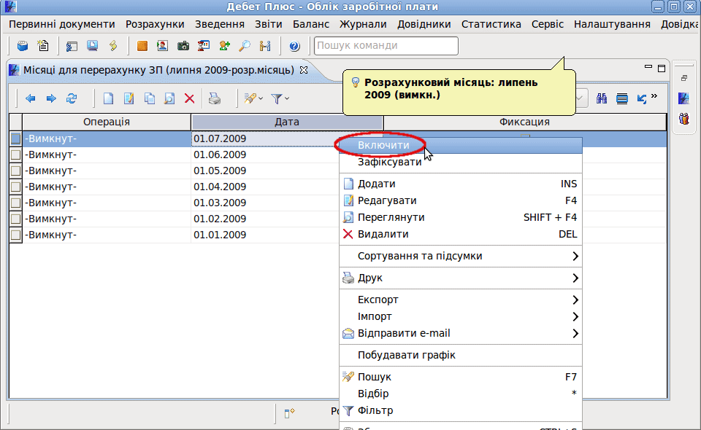Click the magnifying glass icon in main toolbar
701x430 pixels.
[x=245, y=45]
